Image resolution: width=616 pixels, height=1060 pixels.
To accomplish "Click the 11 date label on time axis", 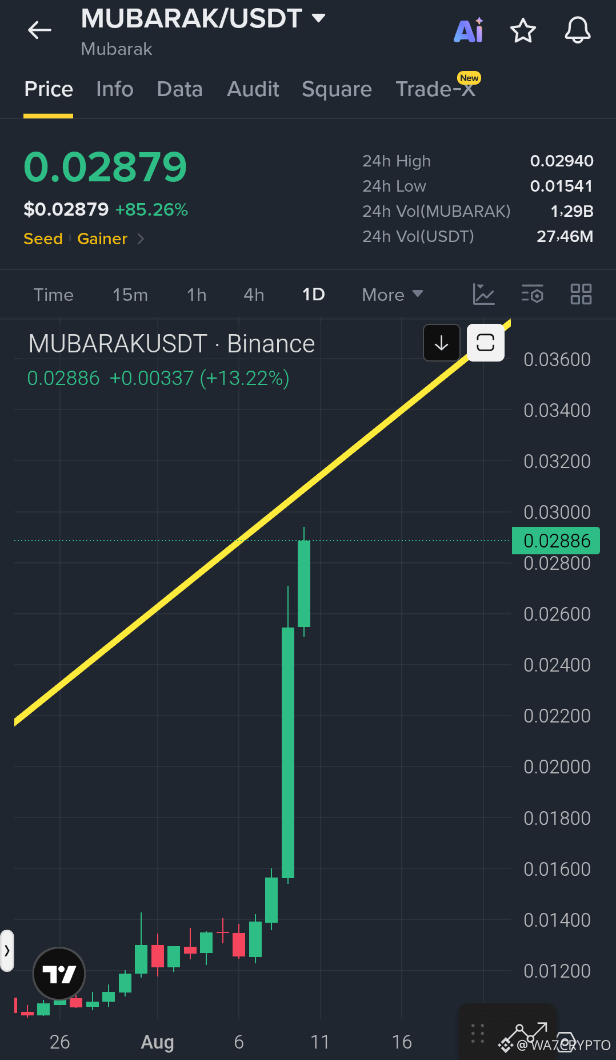I will tap(320, 1042).
